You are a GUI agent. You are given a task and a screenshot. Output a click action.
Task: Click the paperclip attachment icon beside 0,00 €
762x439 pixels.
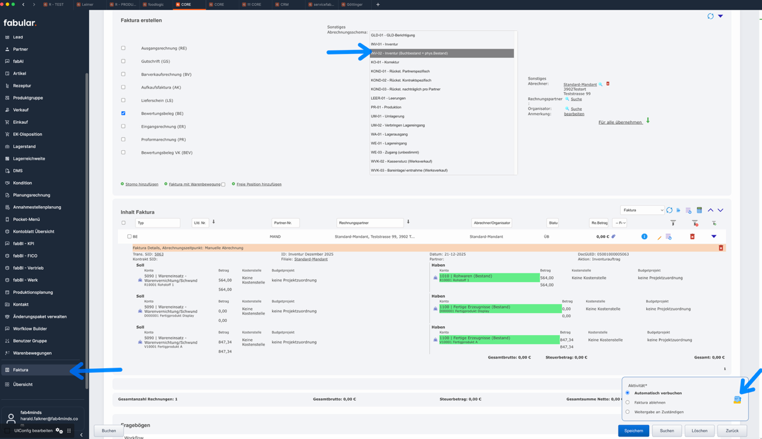[x=613, y=237]
